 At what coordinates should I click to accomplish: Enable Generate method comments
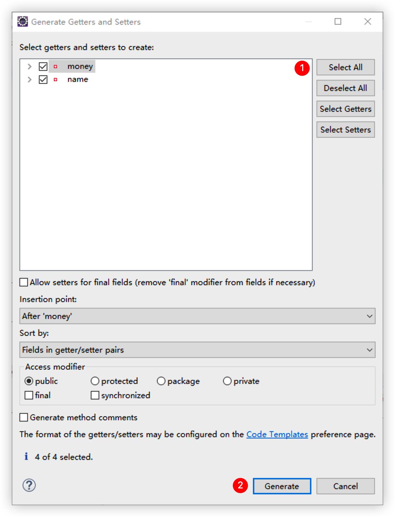point(24,417)
